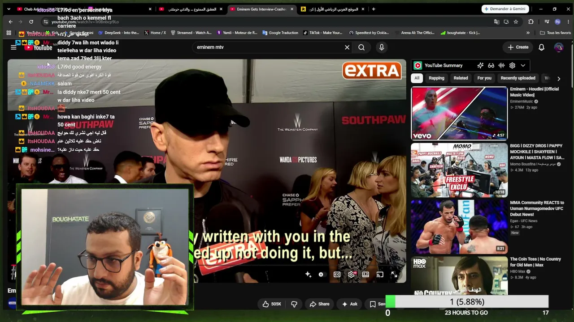574x322 pixels.
Task: Click the sparkle icon in player controls
Action: coord(308,275)
